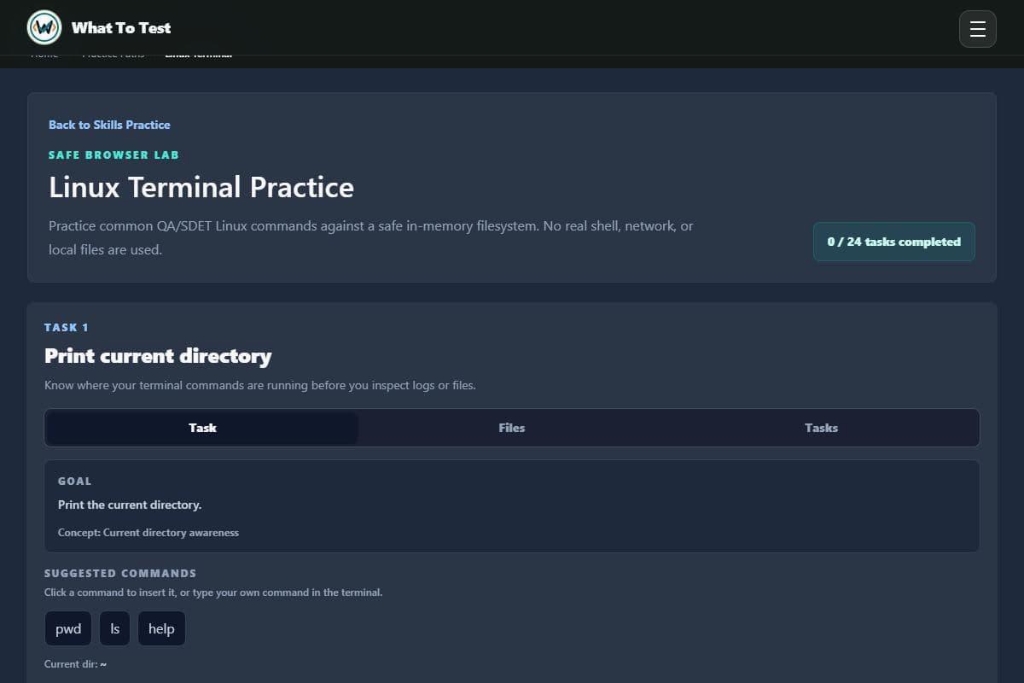Click Concept: Current directory awareness text
1024x683 pixels.
148,532
